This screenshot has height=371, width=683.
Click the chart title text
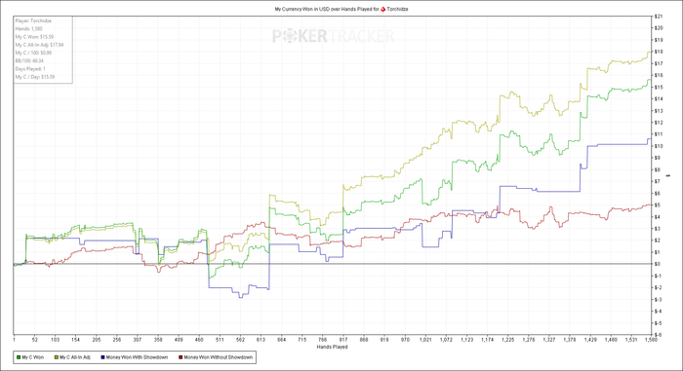pos(341,9)
